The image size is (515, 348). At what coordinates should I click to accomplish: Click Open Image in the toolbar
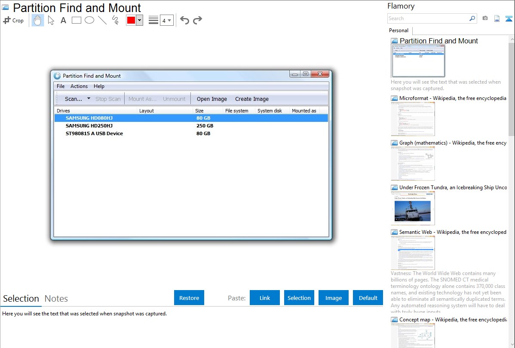(x=212, y=99)
